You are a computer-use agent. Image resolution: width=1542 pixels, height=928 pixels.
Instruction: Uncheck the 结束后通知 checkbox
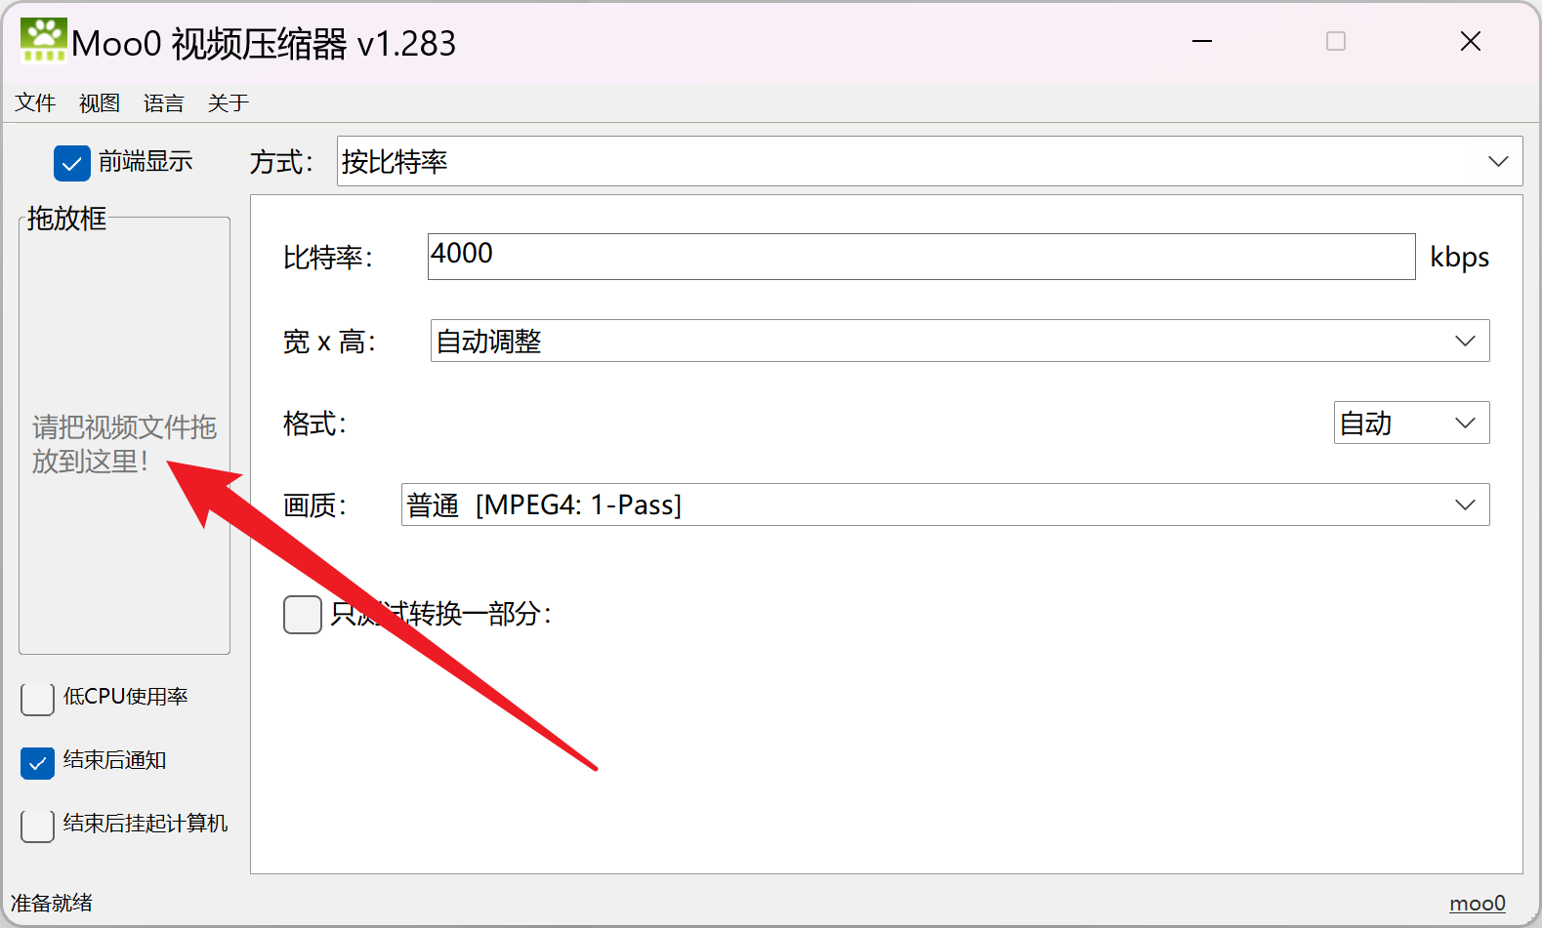pos(37,762)
